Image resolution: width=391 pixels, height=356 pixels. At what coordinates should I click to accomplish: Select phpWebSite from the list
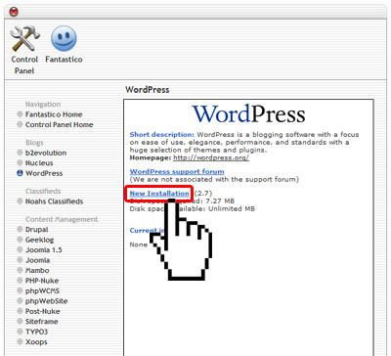47,301
